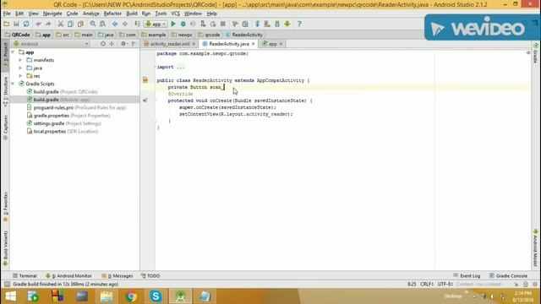Open the Terminal tool window
The image size is (541, 304).
[x=25, y=276]
